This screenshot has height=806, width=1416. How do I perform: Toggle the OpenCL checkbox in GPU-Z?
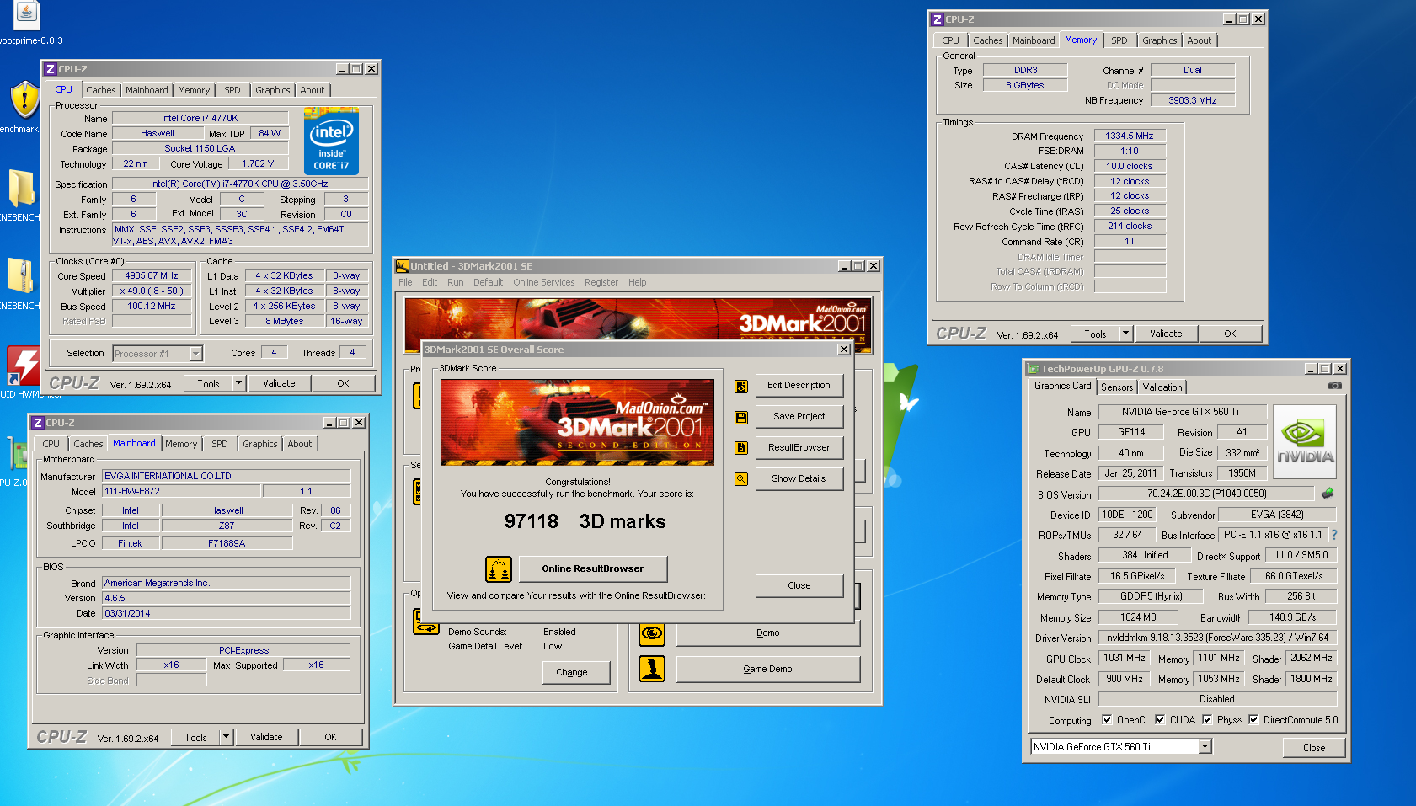tap(1107, 720)
